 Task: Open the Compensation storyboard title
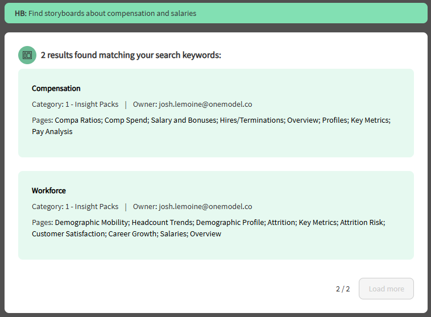click(56, 89)
